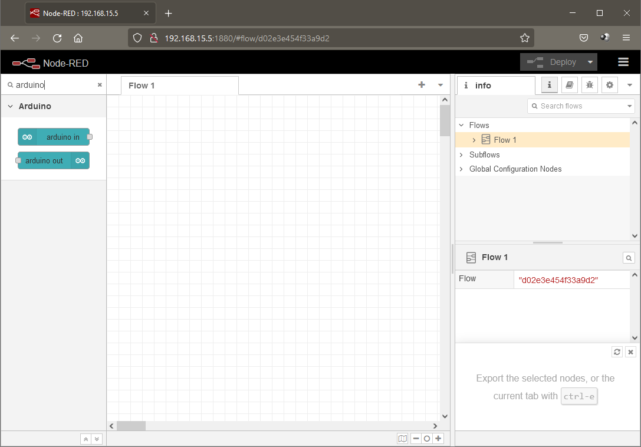Reset workspace zoom level
This screenshot has width=641, height=447.
click(x=427, y=438)
